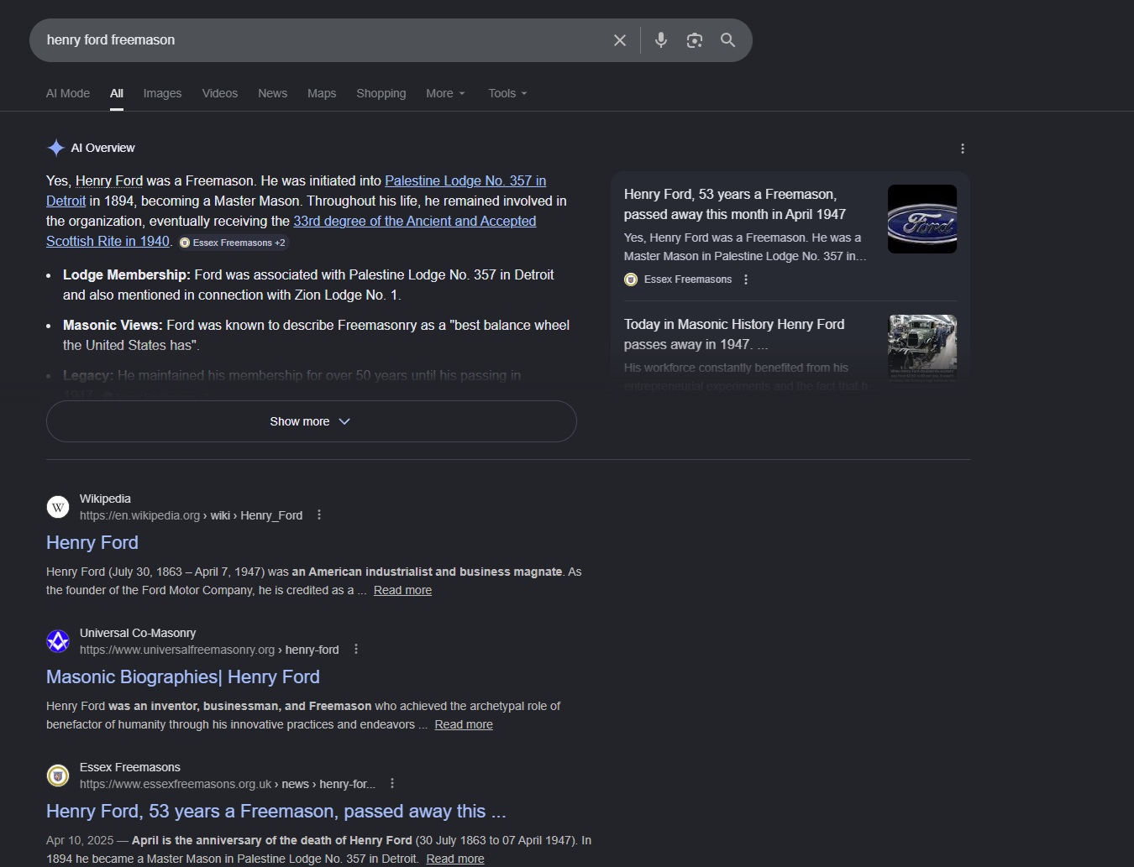The height and width of the screenshot is (867, 1134).
Task: Submit search with the magnifying glass icon
Action: 727,40
